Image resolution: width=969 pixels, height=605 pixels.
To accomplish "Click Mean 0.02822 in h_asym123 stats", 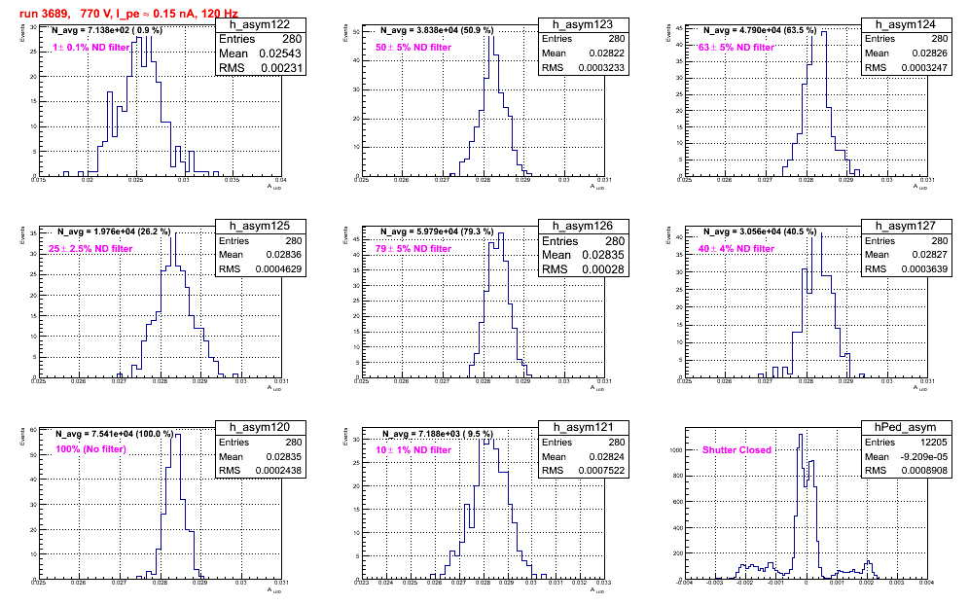I will coord(583,53).
